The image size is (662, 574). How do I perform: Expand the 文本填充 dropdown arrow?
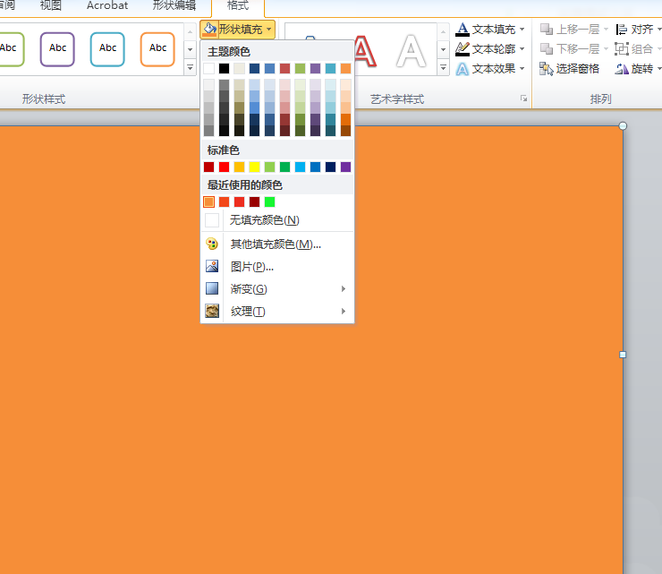point(522,30)
